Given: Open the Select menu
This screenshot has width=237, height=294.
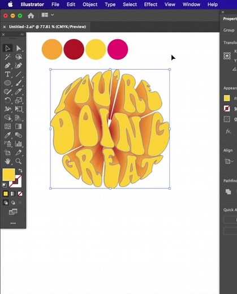Looking at the screenshot, I should [x=130, y=5].
